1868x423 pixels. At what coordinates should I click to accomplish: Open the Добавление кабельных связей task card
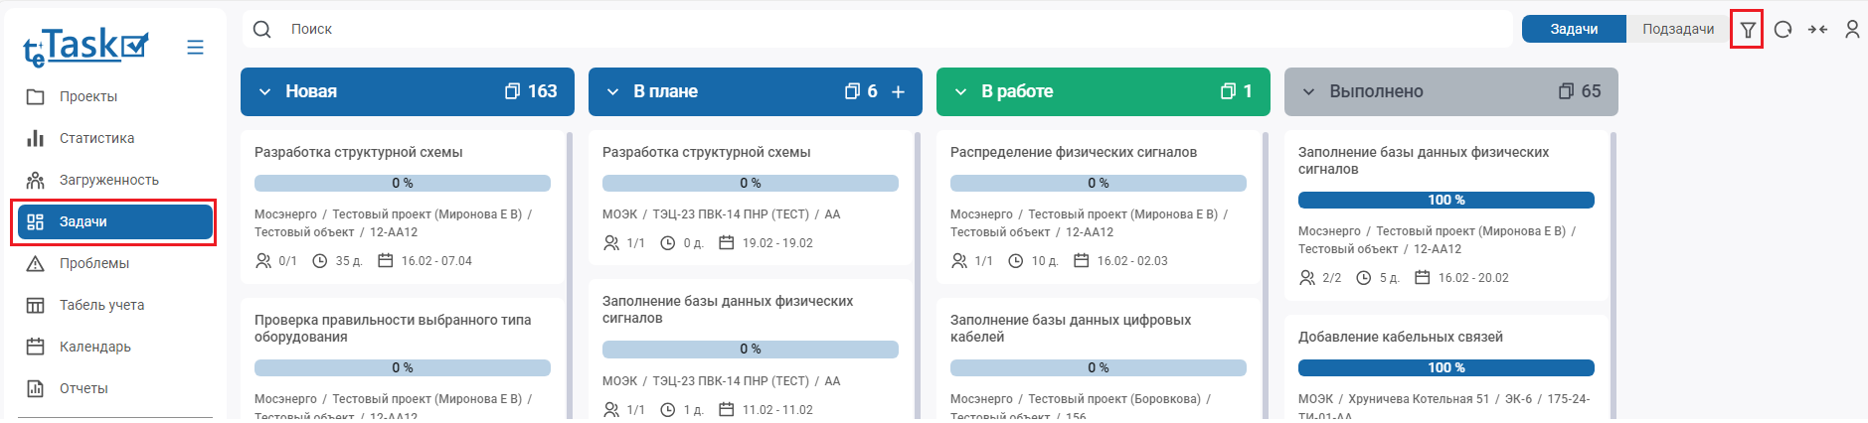[x=1400, y=337]
